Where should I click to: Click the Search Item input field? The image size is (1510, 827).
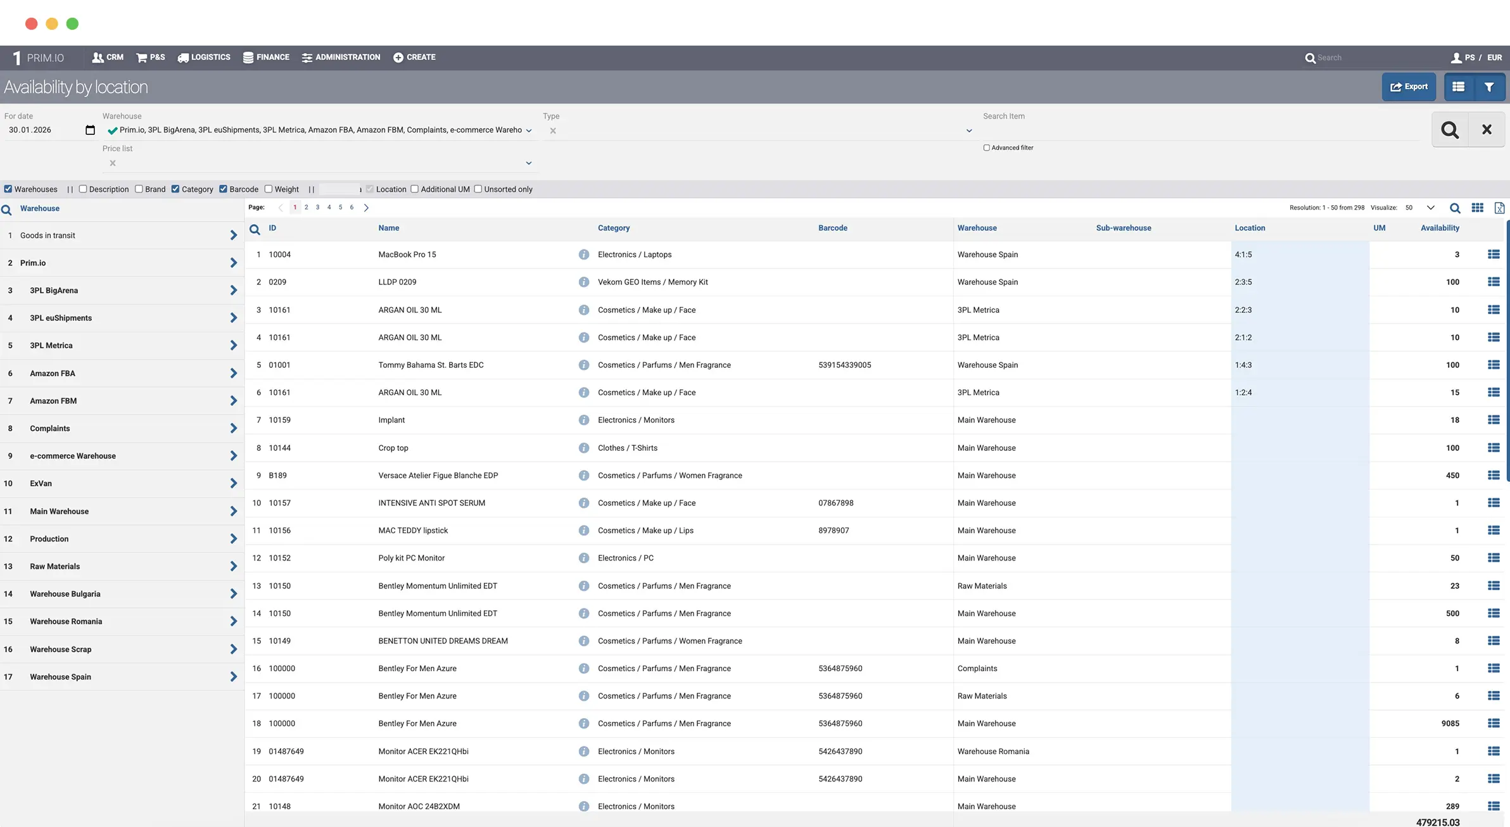1200,131
